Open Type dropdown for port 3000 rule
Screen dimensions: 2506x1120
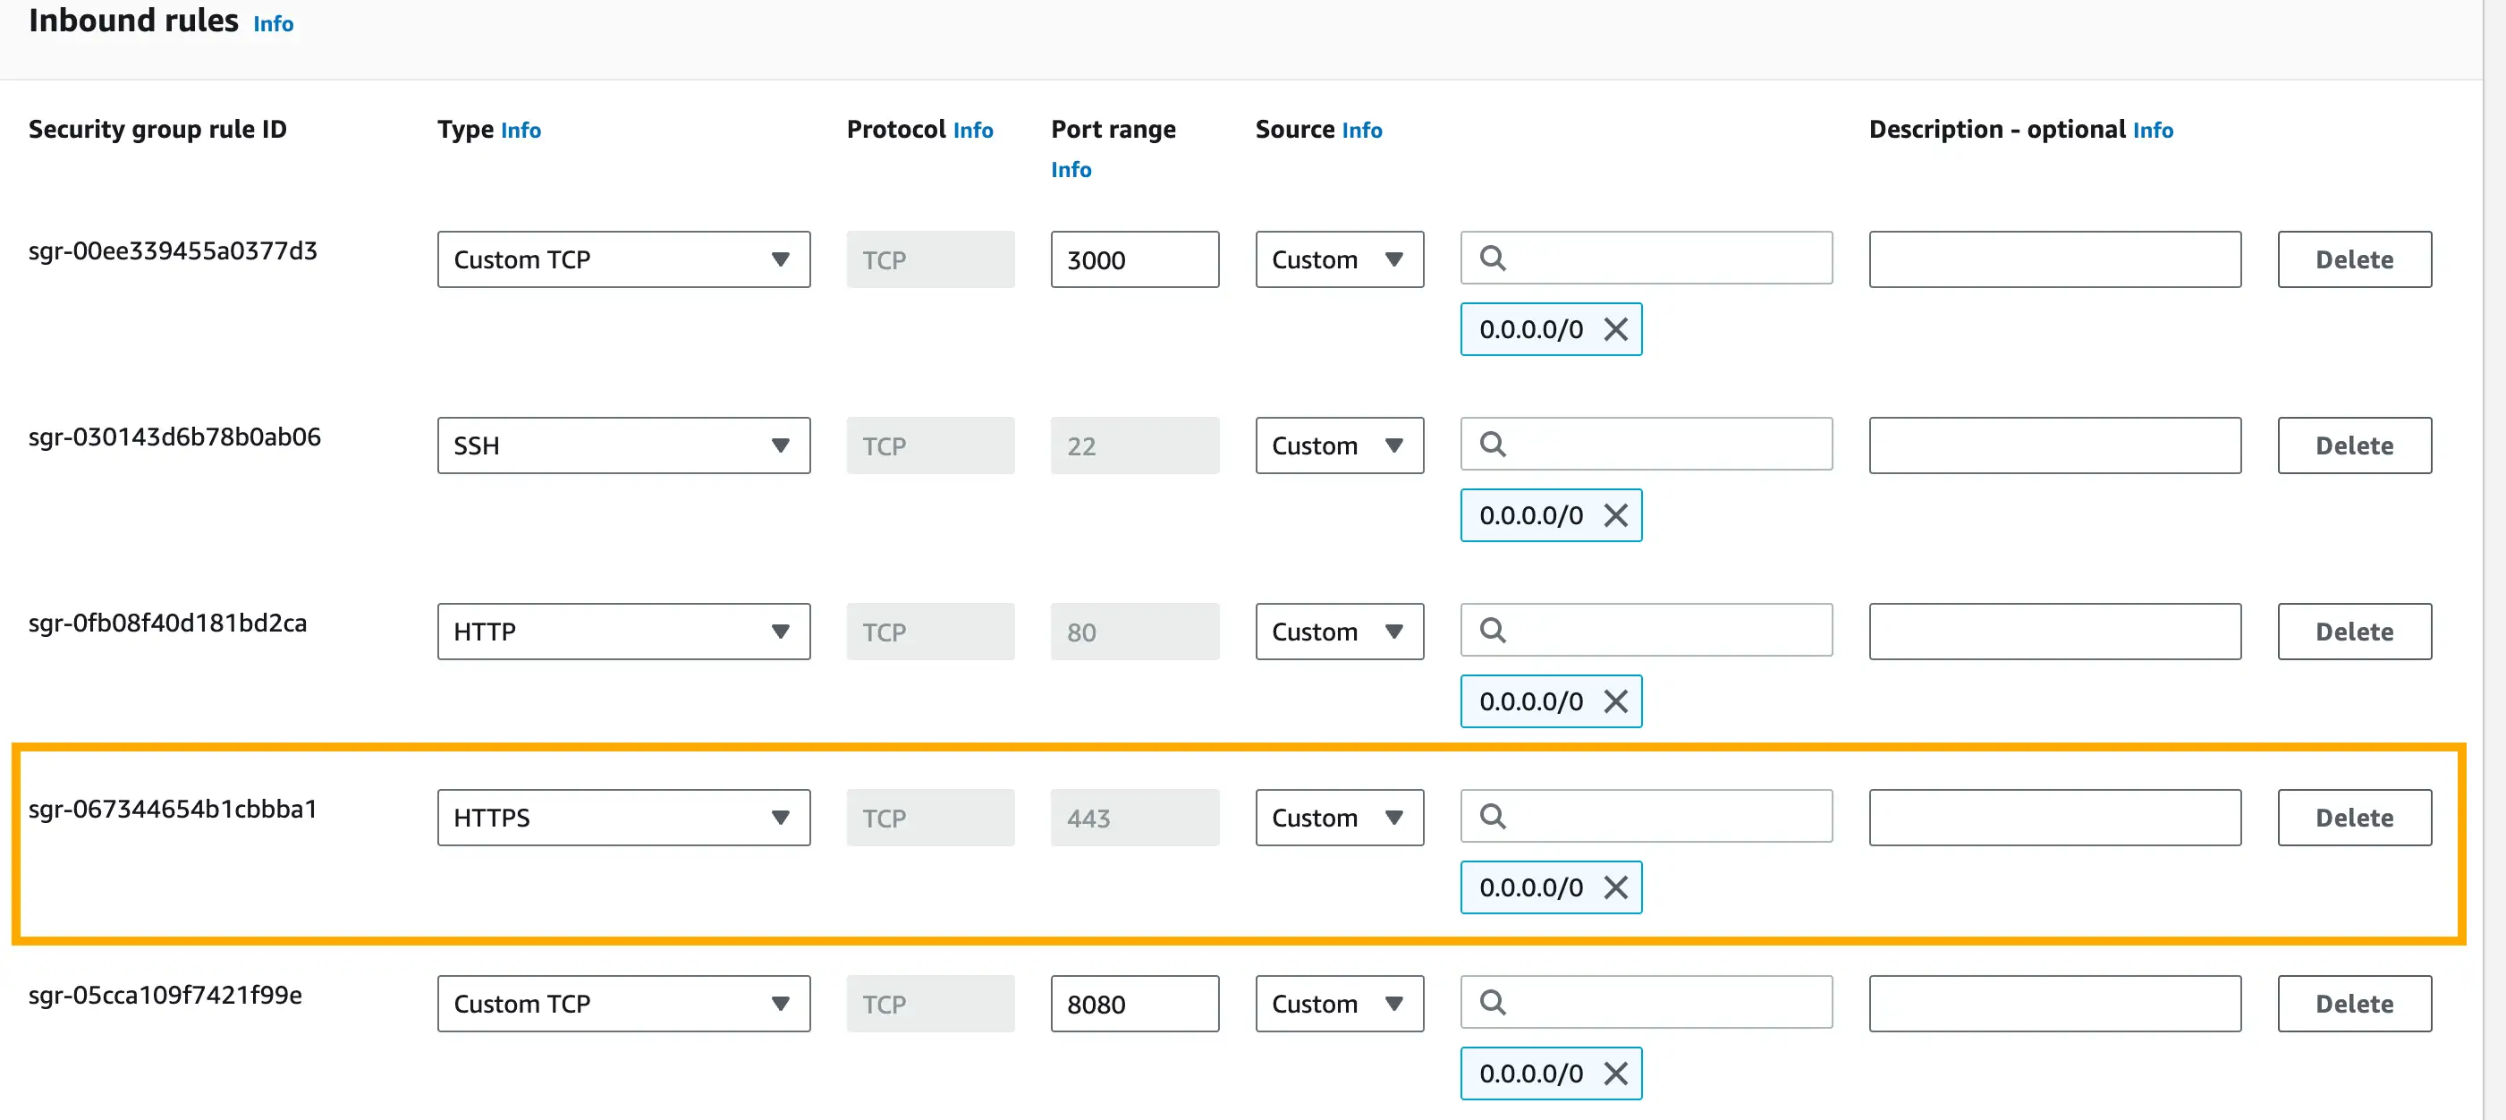click(x=622, y=259)
